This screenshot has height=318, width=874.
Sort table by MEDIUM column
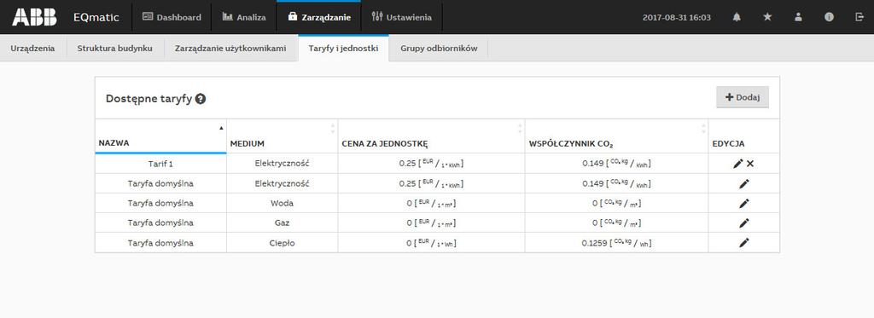(282, 136)
